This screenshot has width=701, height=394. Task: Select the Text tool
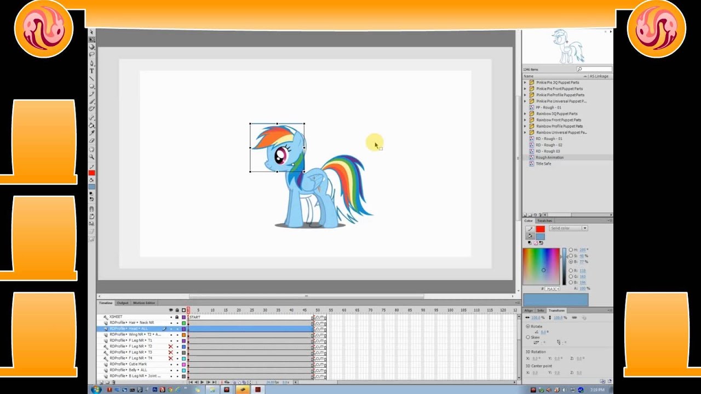click(92, 70)
